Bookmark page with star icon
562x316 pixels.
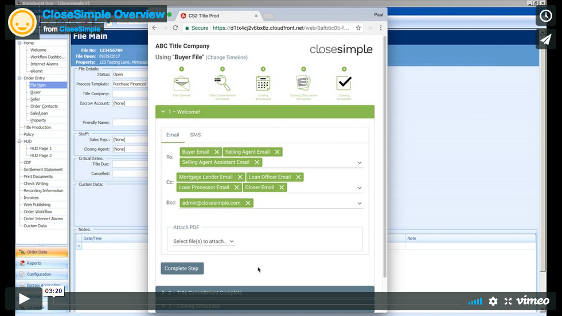[x=358, y=28]
